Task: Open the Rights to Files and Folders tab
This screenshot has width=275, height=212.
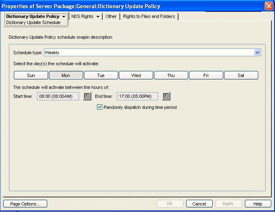Action: click(149, 16)
